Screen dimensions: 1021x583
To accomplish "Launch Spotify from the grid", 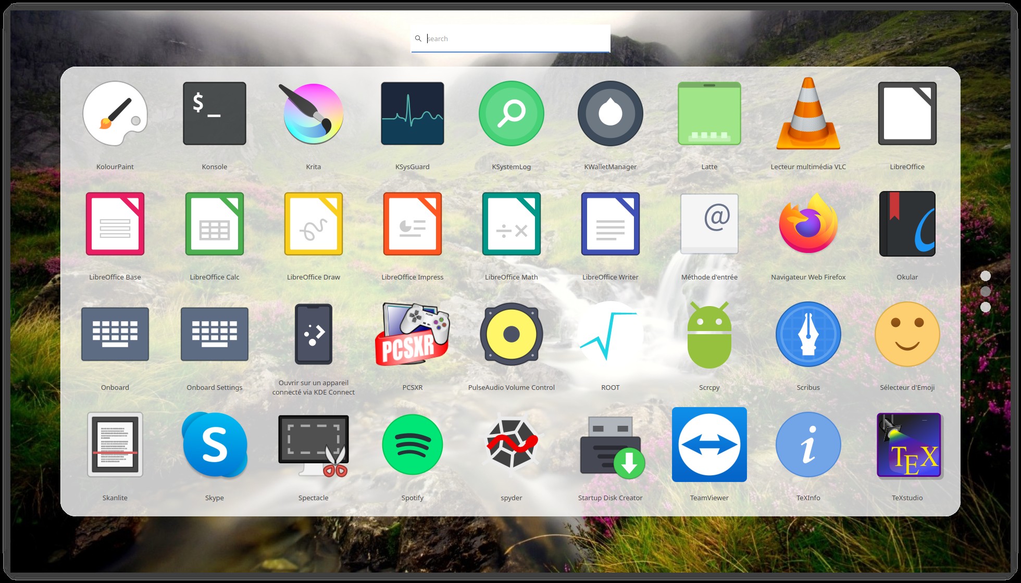I will [412, 445].
